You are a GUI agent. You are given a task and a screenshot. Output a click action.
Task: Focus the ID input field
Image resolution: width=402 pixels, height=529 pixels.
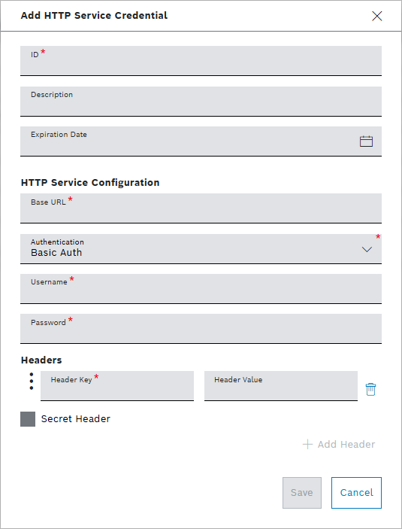click(201, 61)
